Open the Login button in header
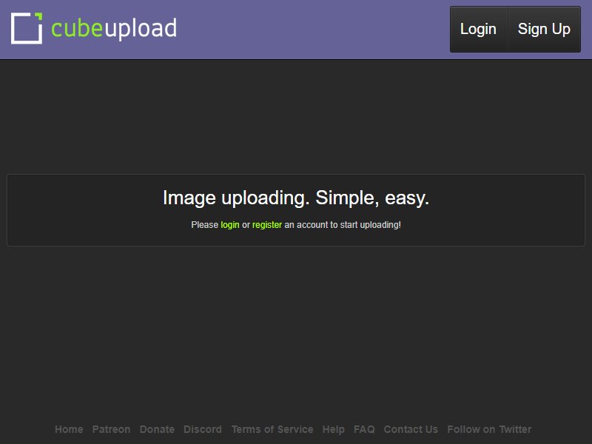592x444 pixels. click(478, 29)
